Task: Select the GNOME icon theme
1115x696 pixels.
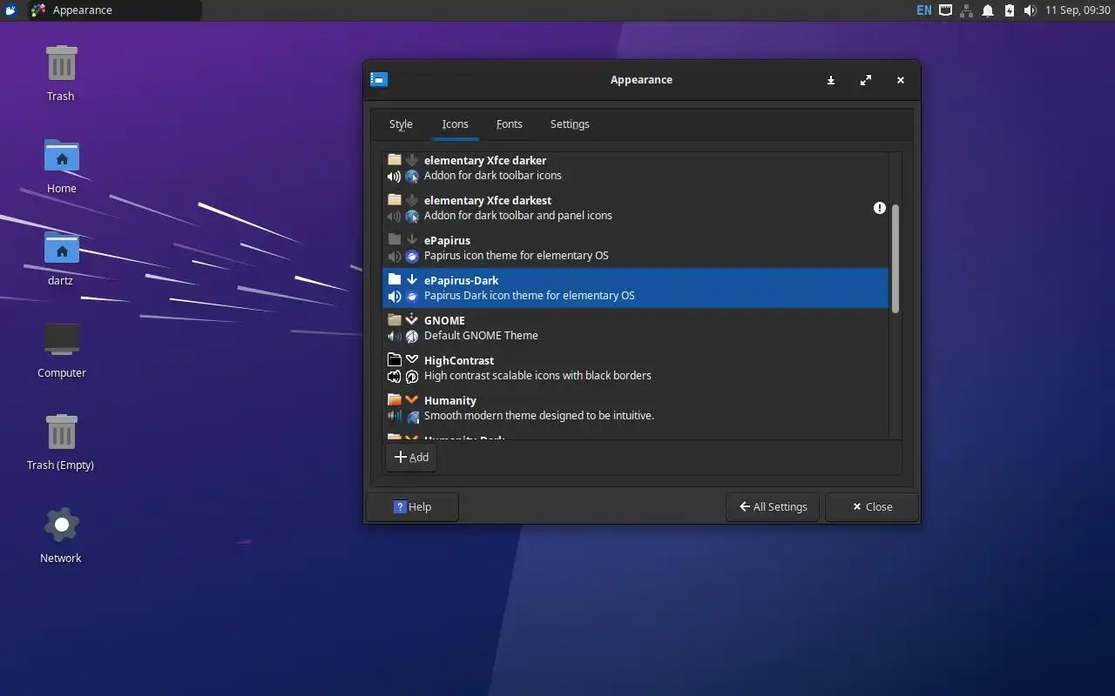Action: [x=636, y=328]
